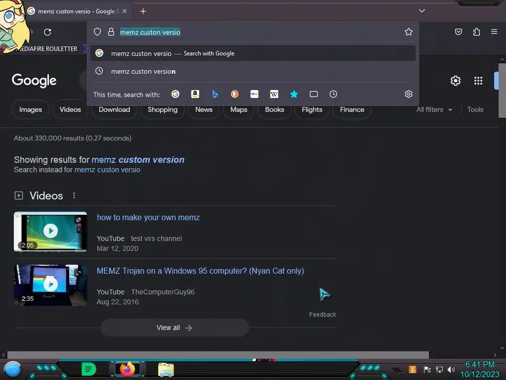Screen dimensions: 506x380
Task: Switch to the News filter
Action: click(x=204, y=109)
